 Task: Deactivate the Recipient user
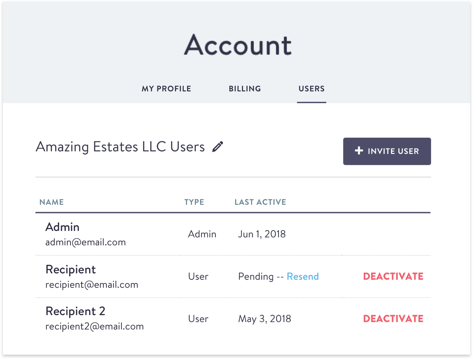click(393, 276)
